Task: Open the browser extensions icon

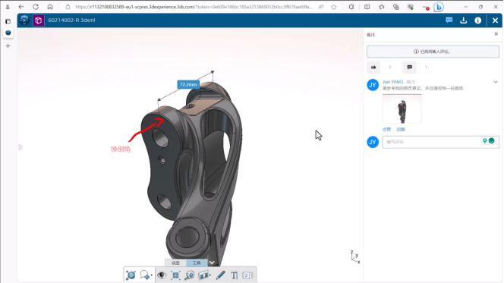Action: 351,7
